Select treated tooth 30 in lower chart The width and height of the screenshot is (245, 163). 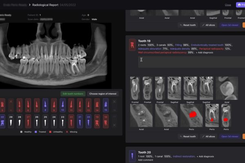2,121
